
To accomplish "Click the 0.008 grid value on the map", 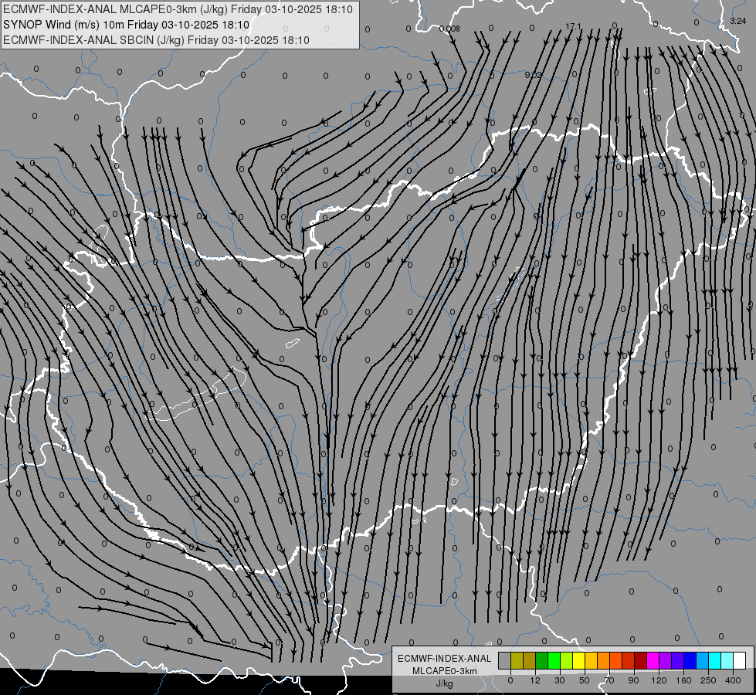I will (x=450, y=29).
